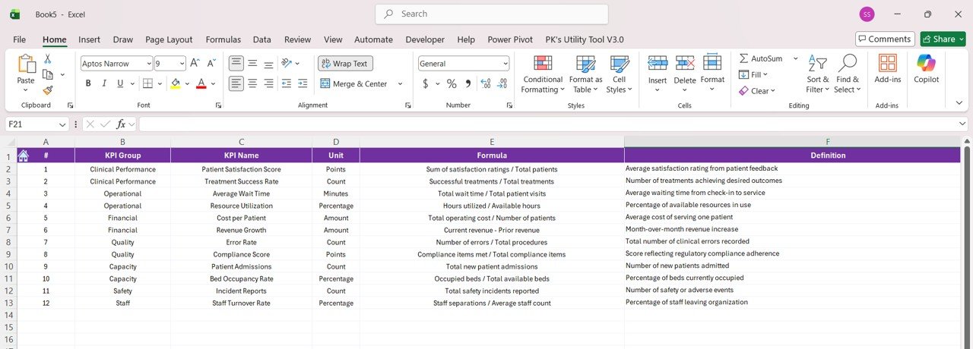Toggle Italic formatting
This screenshot has height=349, width=973.
pos(106,84)
